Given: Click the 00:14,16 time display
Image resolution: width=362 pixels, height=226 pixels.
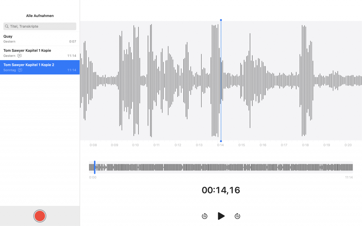Looking at the screenshot, I should [x=221, y=190].
